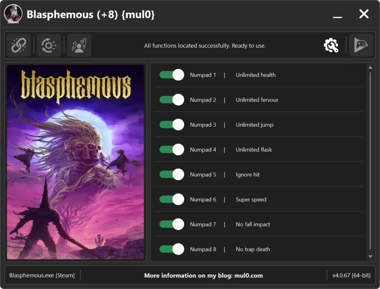Click the Numpad 7 hotkey label
The image size is (380, 289).
203,225
